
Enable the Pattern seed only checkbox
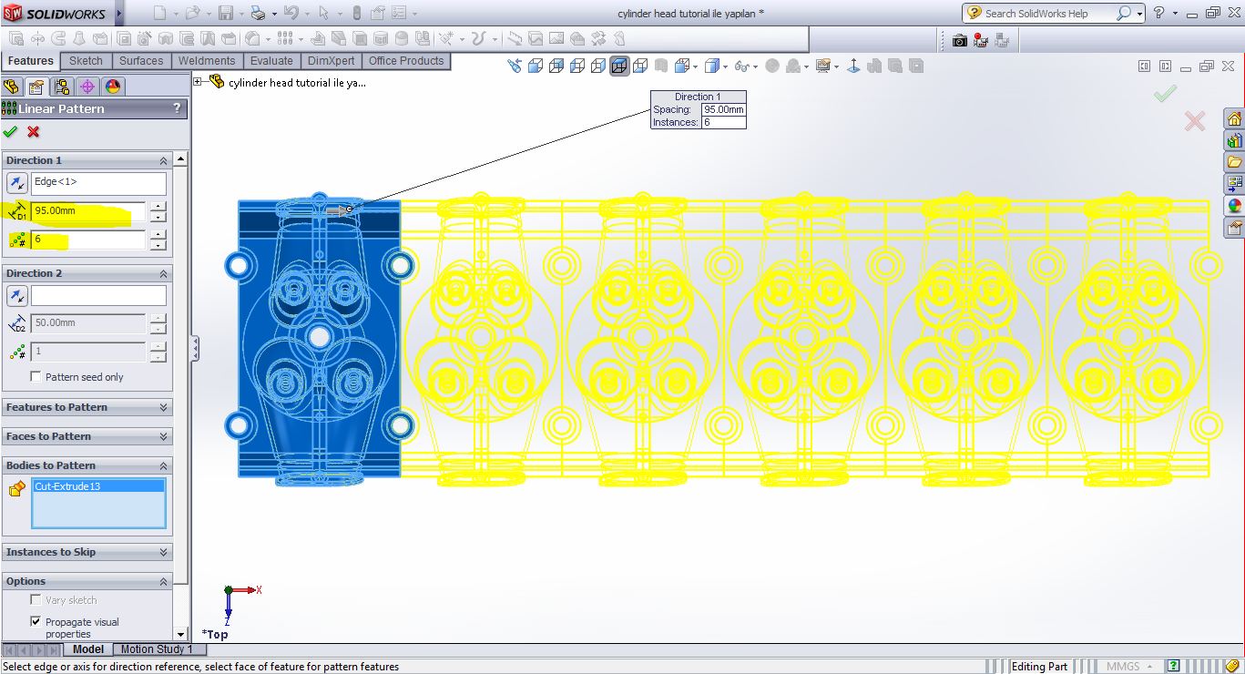point(36,377)
